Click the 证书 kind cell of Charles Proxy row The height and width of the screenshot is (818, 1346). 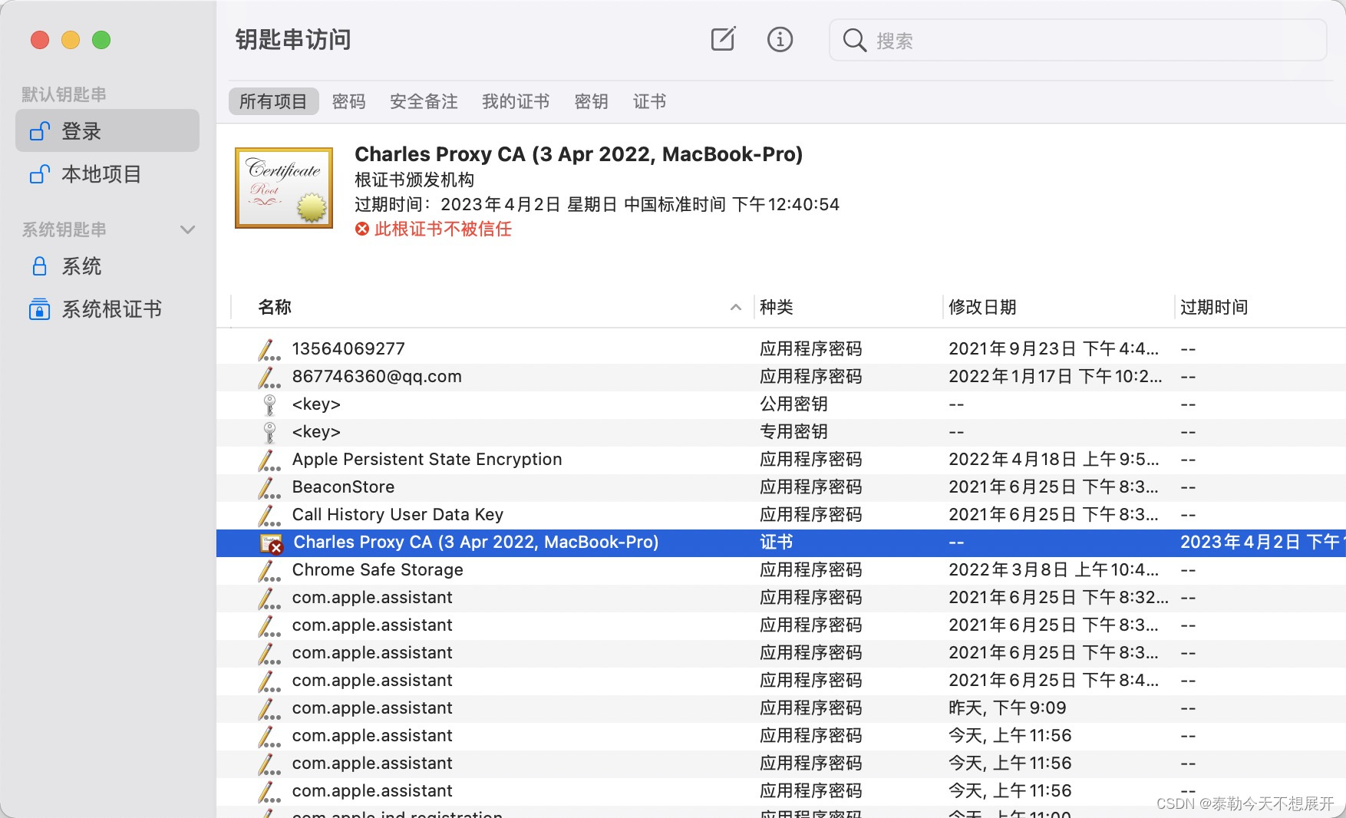click(x=777, y=542)
